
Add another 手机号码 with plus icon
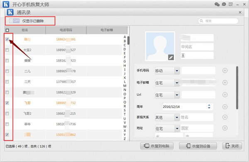point(225,70)
